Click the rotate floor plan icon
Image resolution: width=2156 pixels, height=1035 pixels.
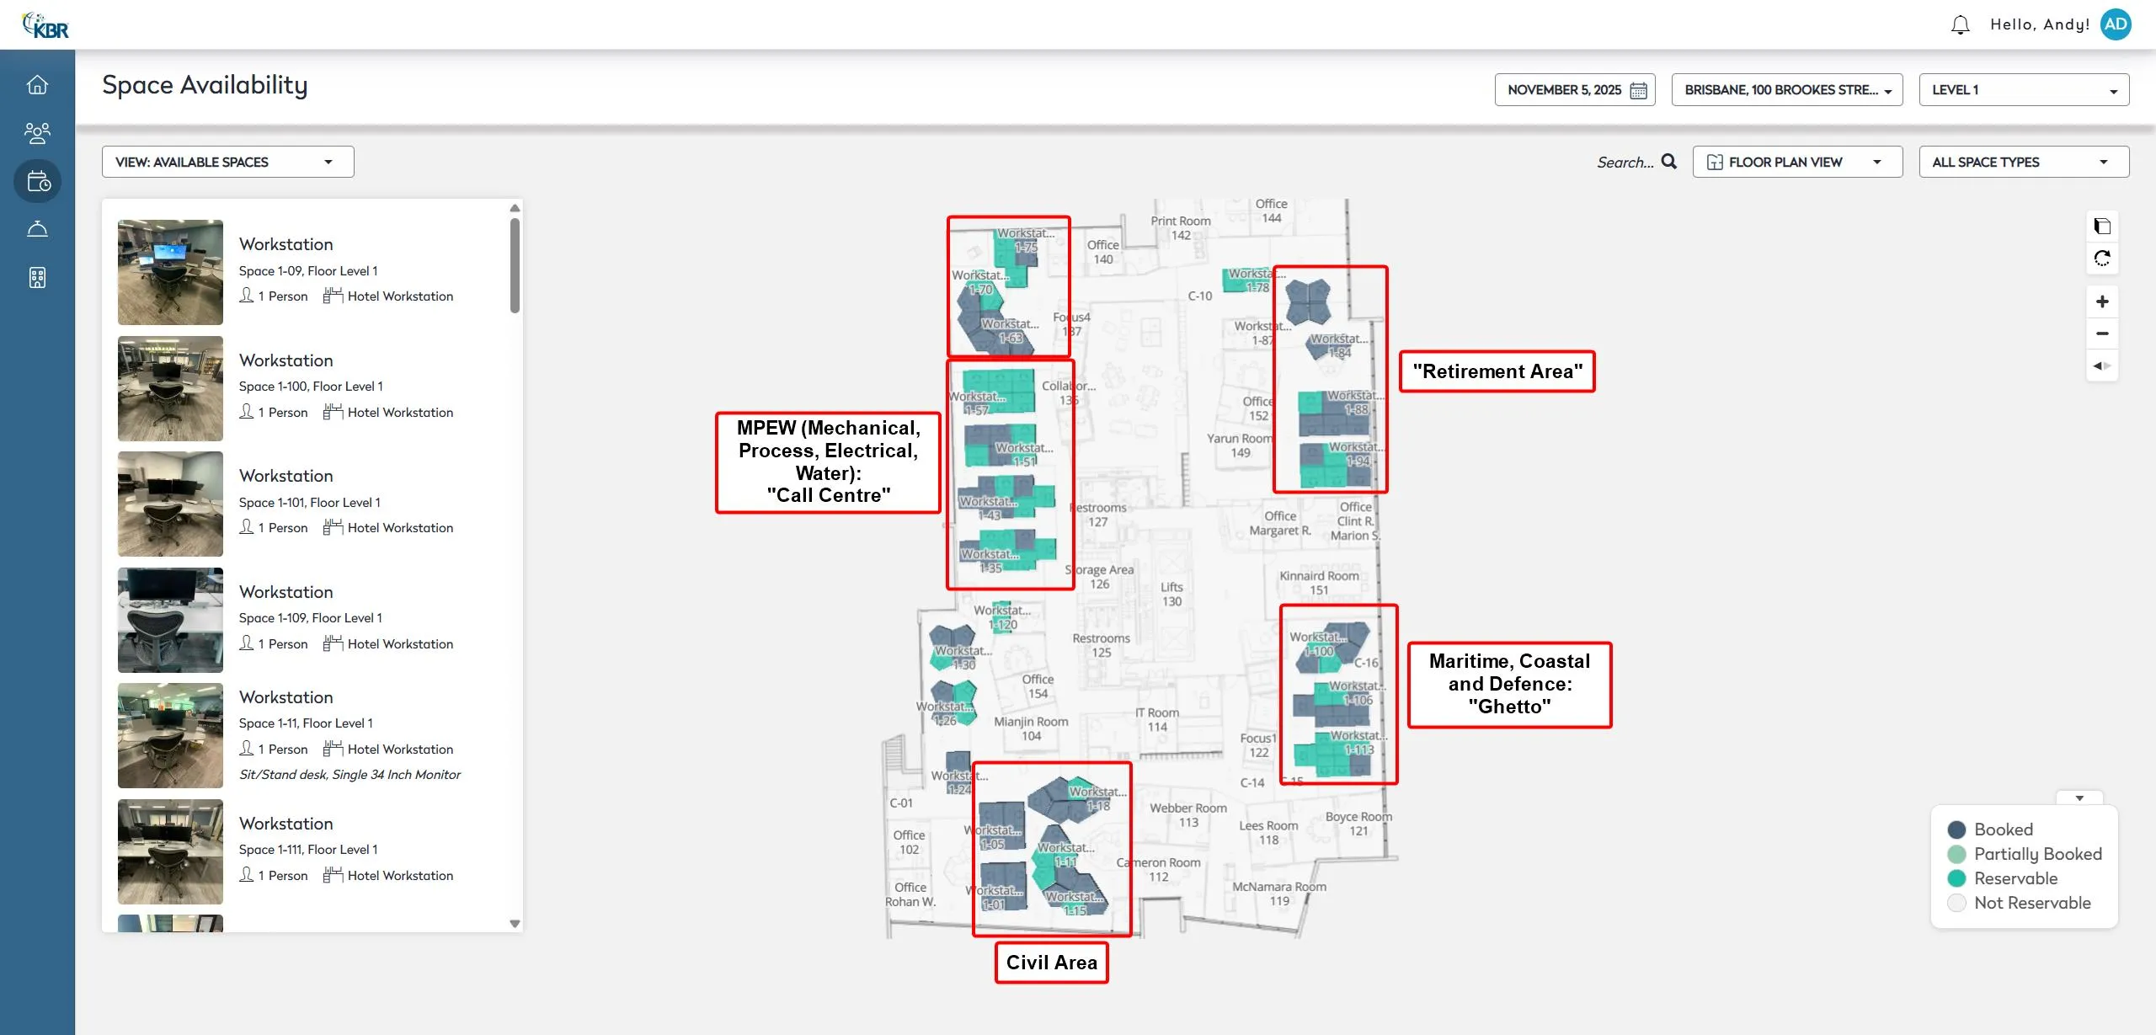click(x=2102, y=259)
